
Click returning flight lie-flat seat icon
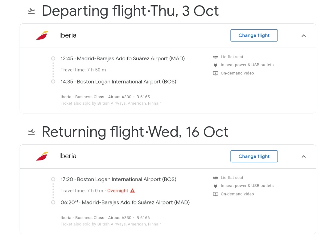(x=216, y=178)
